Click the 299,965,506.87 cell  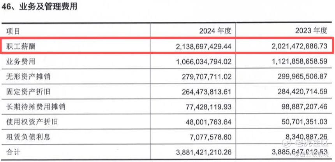click(x=302, y=76)
